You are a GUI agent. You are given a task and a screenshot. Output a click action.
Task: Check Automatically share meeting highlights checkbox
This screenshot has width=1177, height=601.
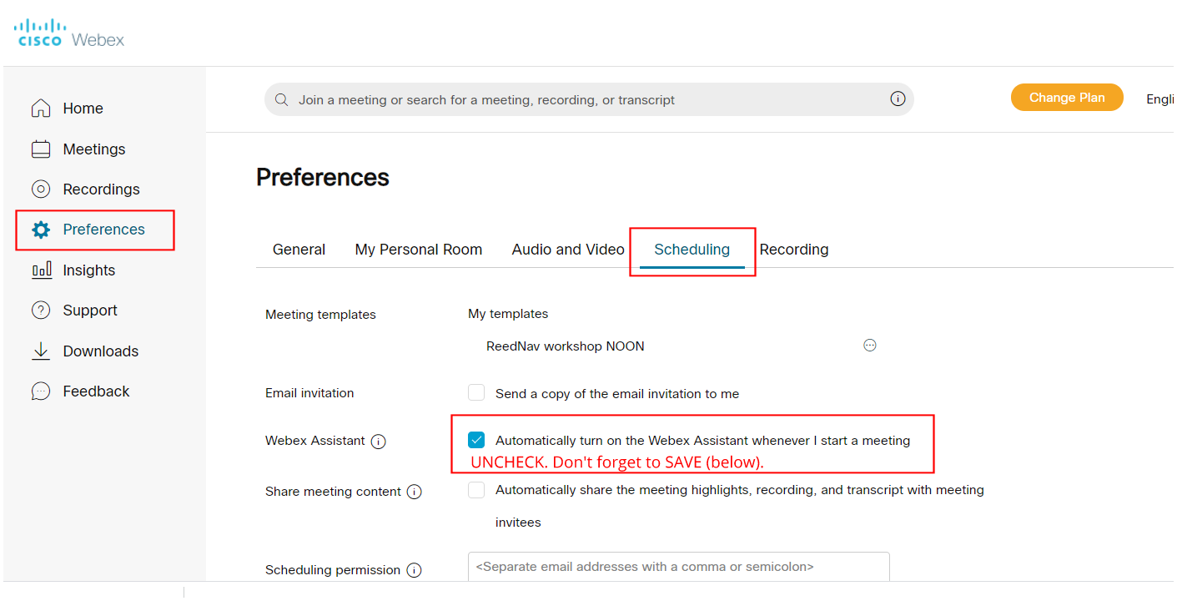click(x=476, y=490)
